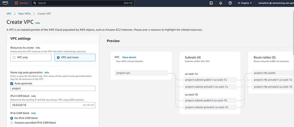The height and width of the screenshot is (127, 294).
Task: Click the VPC settings heading
Action: click(21, 39)
